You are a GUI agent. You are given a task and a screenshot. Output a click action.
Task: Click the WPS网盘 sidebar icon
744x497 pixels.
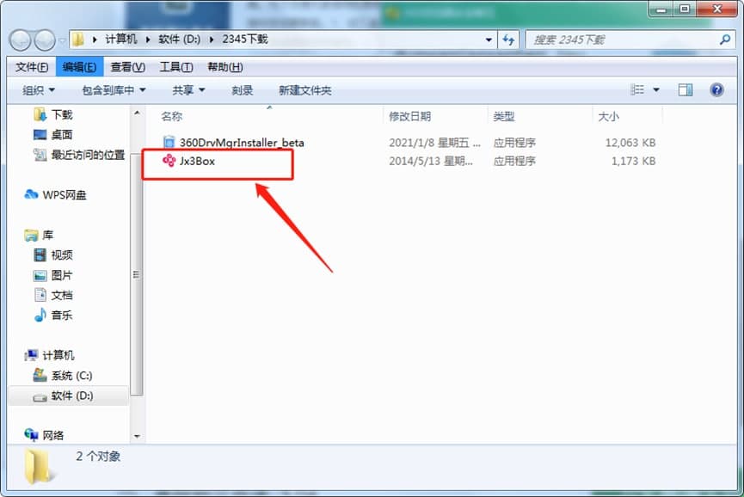click(31, 195)
